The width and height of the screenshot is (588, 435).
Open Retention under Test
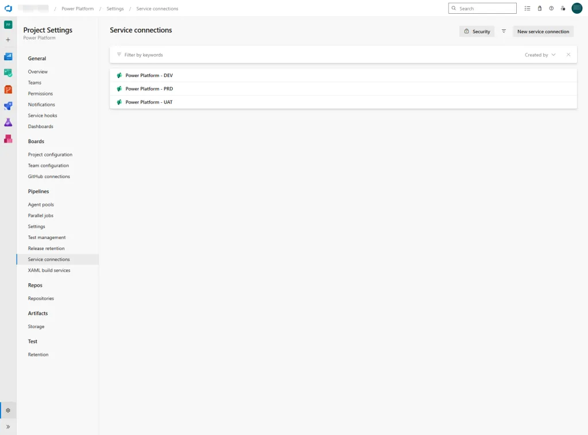pos(38,355)
